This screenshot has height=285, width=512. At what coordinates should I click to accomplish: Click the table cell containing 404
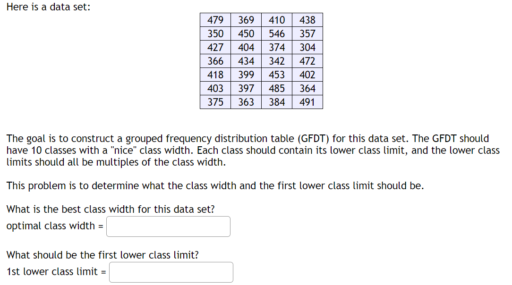pyautogui.click(x=246, y=47)
